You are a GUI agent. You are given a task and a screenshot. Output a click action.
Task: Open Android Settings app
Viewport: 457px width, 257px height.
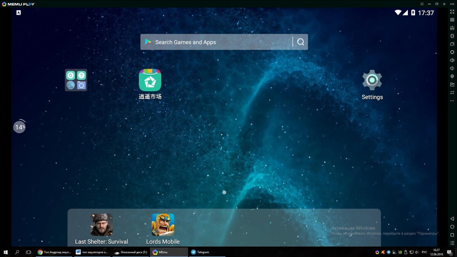tap(372, 85)
